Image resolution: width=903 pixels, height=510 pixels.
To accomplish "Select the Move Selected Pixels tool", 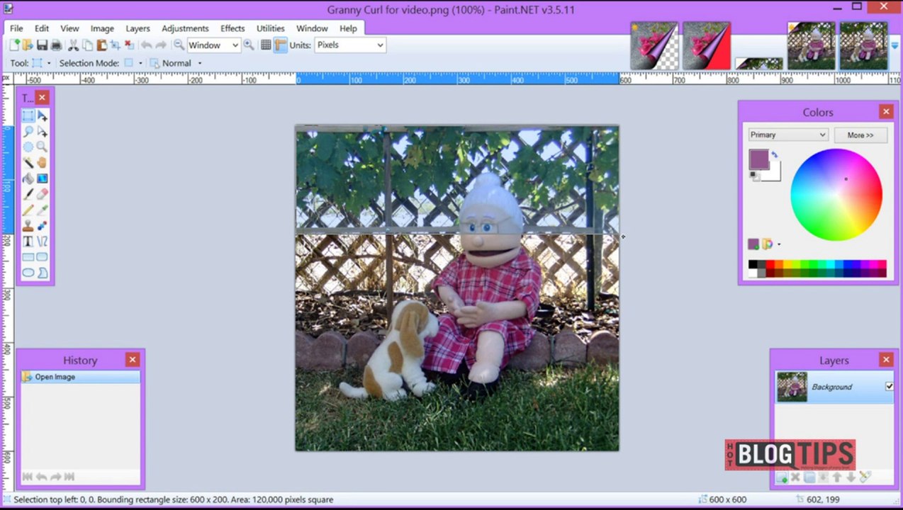I will click(43, 115).
